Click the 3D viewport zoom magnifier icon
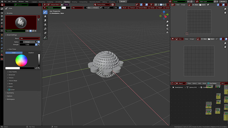 167,22
